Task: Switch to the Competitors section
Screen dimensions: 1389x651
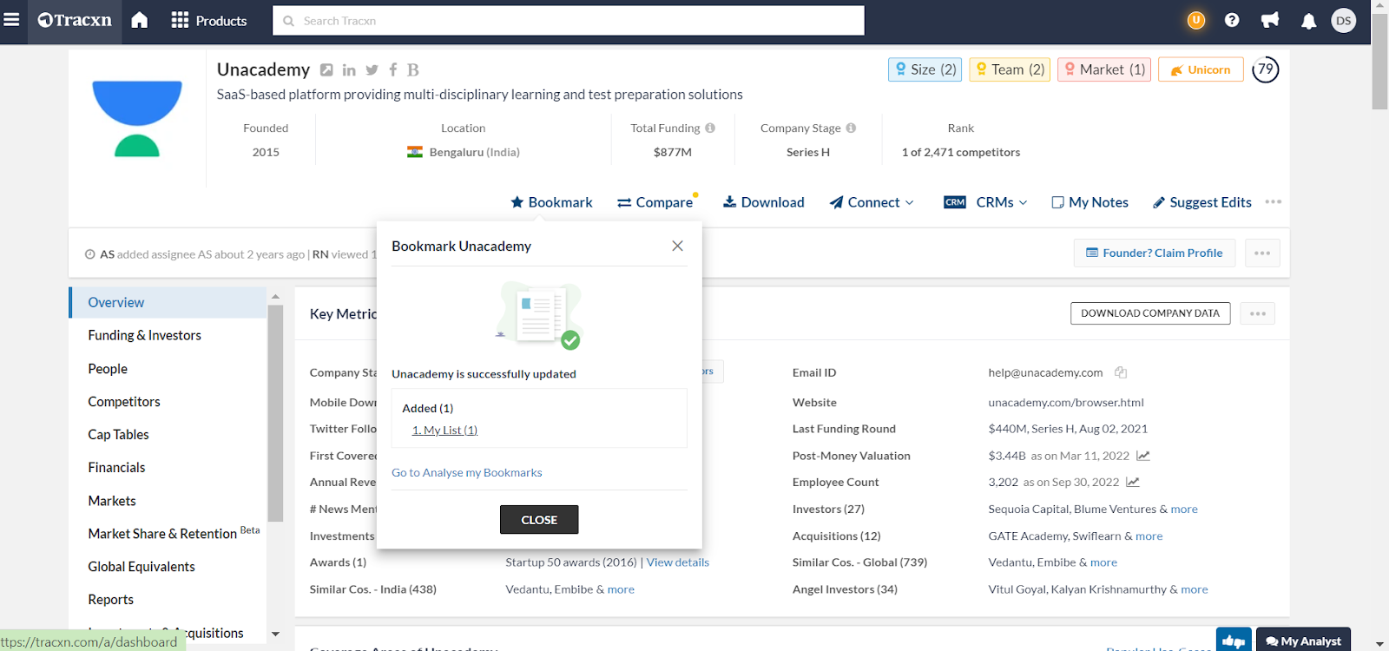Action: (x=124, y=402)
